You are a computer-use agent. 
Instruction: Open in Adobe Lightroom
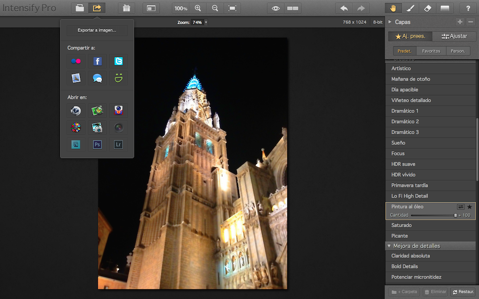pos(118,144)
